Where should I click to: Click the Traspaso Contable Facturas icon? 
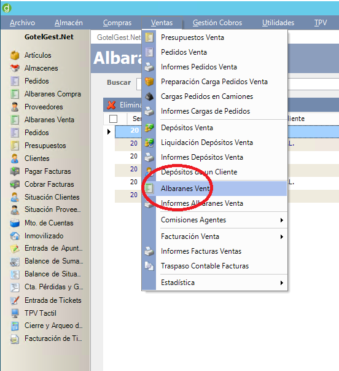coord(149,266)
